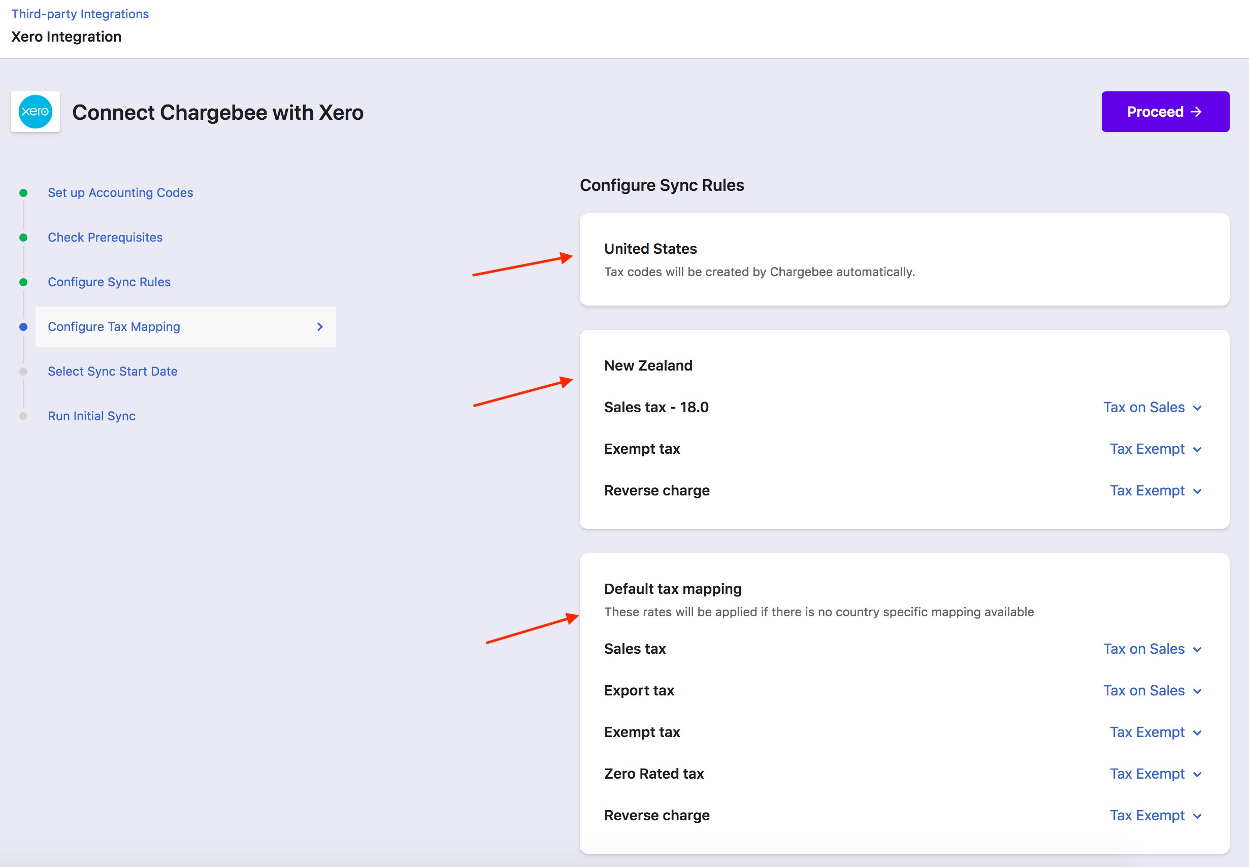
Task: Click the right-arrow chevron on Configure Tax Mapping row
Action: pos(320,326)
